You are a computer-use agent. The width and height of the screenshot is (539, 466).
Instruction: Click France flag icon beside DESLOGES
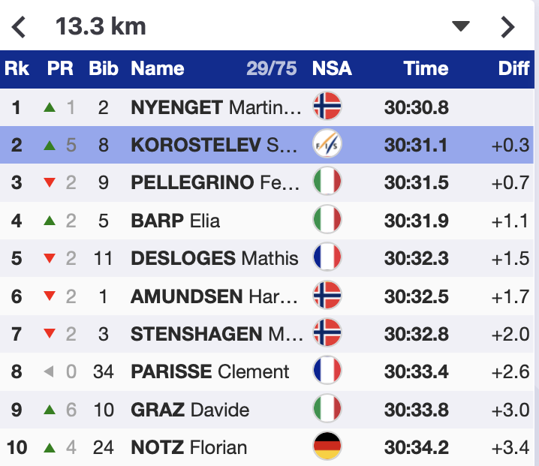(x=327, y=258)
